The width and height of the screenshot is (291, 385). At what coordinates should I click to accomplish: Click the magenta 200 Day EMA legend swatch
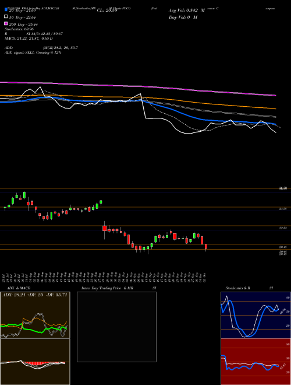6,24
